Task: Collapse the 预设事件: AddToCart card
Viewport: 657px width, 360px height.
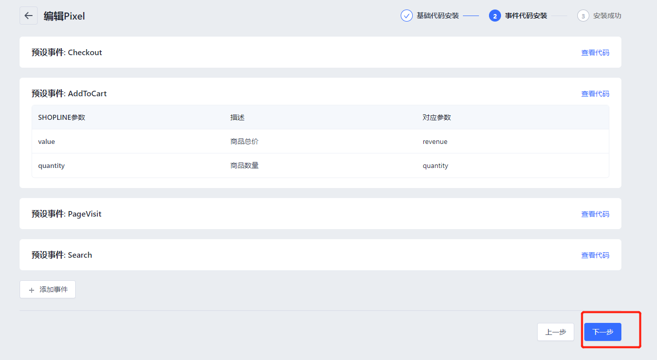Action: point(69,94)
